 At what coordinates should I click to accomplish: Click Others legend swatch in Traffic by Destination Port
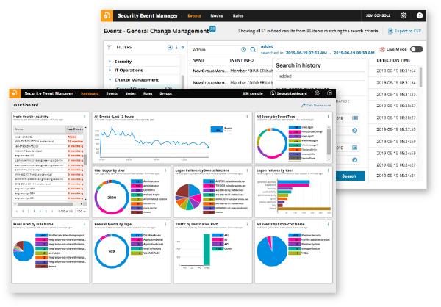(x=218, y=249)
